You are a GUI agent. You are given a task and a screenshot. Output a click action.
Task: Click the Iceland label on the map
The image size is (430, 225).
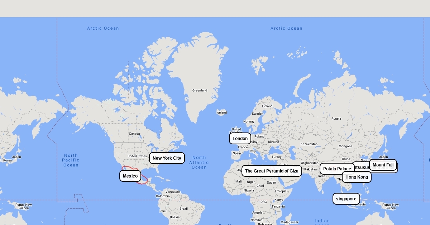[221, 112]
